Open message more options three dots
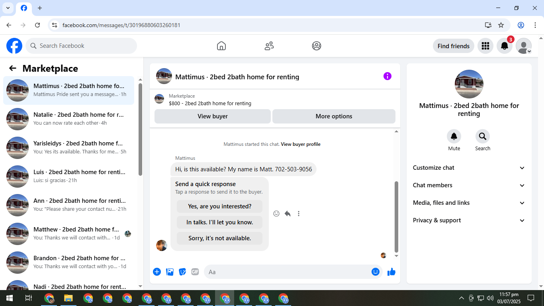The width and height of the screenshot is (544, 306). pos(299,214)
